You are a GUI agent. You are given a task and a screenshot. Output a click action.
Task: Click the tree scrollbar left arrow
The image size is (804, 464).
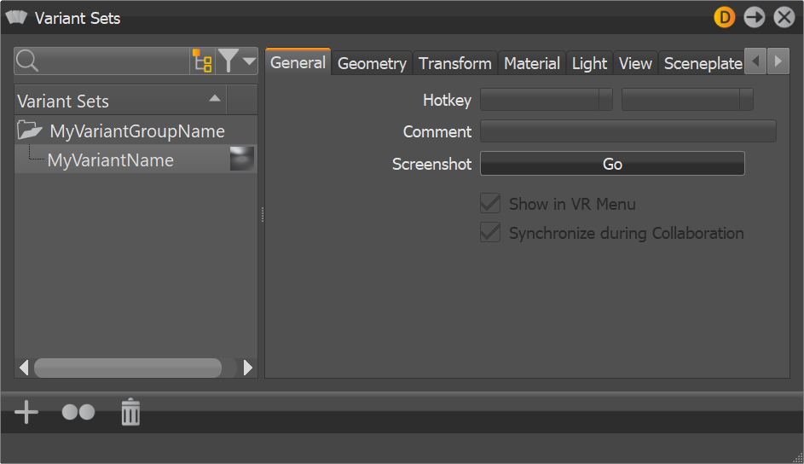click(24, 368)
